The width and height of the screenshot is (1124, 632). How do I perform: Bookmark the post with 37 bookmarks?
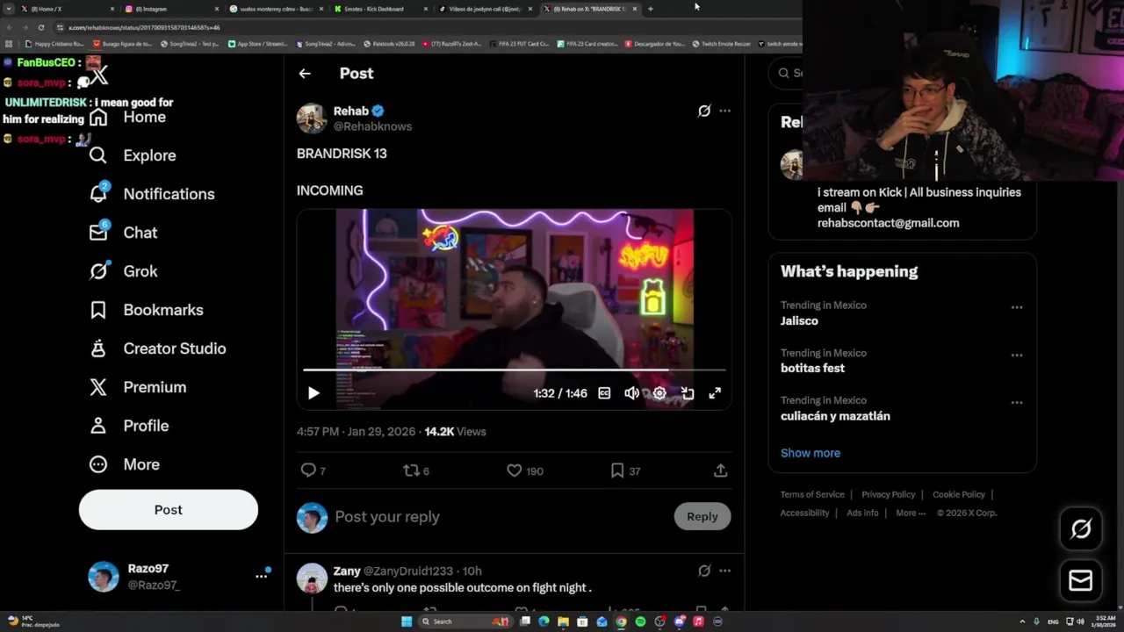point(617,470)
